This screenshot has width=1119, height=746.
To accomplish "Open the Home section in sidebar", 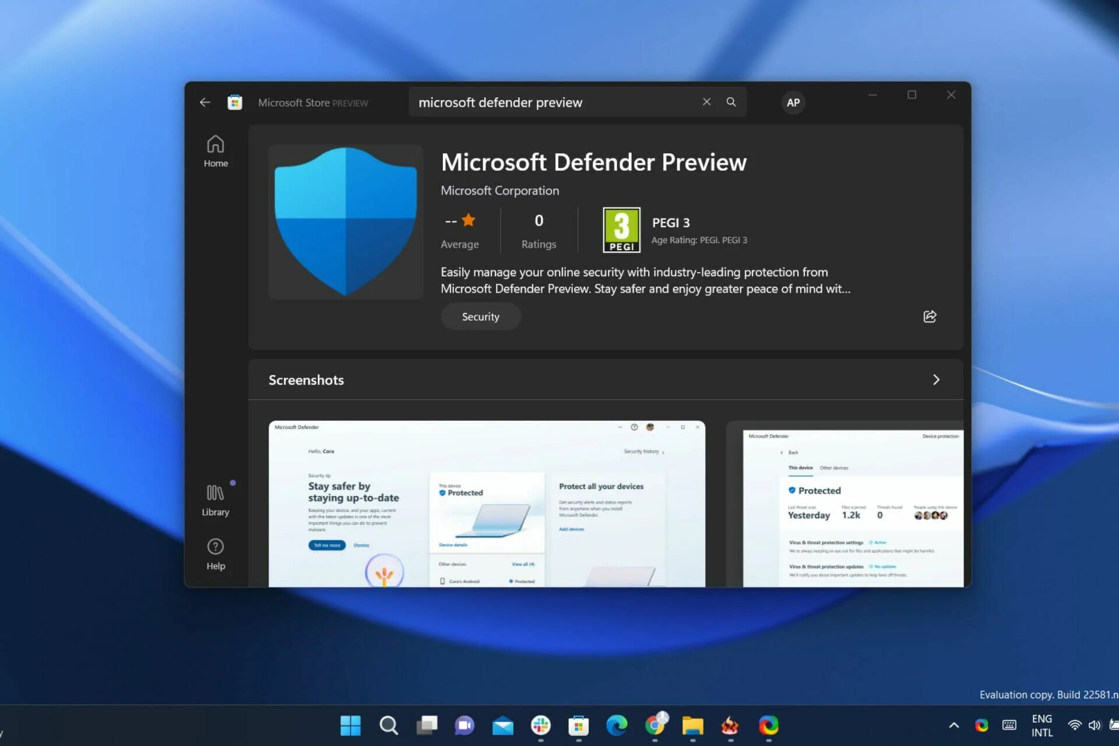I will pyautogui.click(x=216, y=152).
